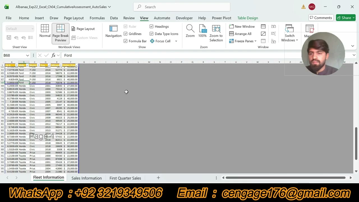
Task: Click the horizontal scrollbar thumb
Action: (286, 178)
